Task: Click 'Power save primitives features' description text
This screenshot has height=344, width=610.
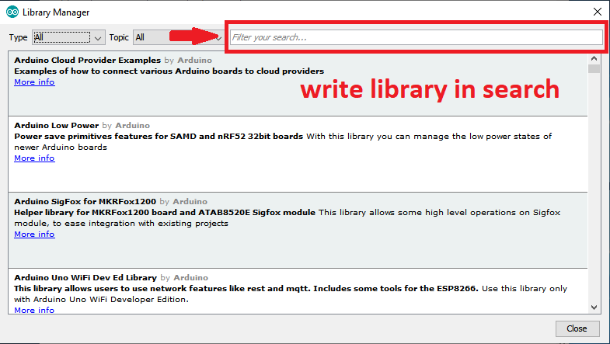Action: 159,137
